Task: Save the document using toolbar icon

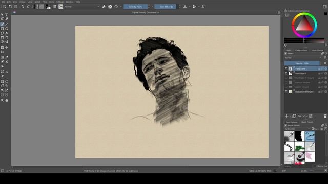Action: click(x=16, y=7)
